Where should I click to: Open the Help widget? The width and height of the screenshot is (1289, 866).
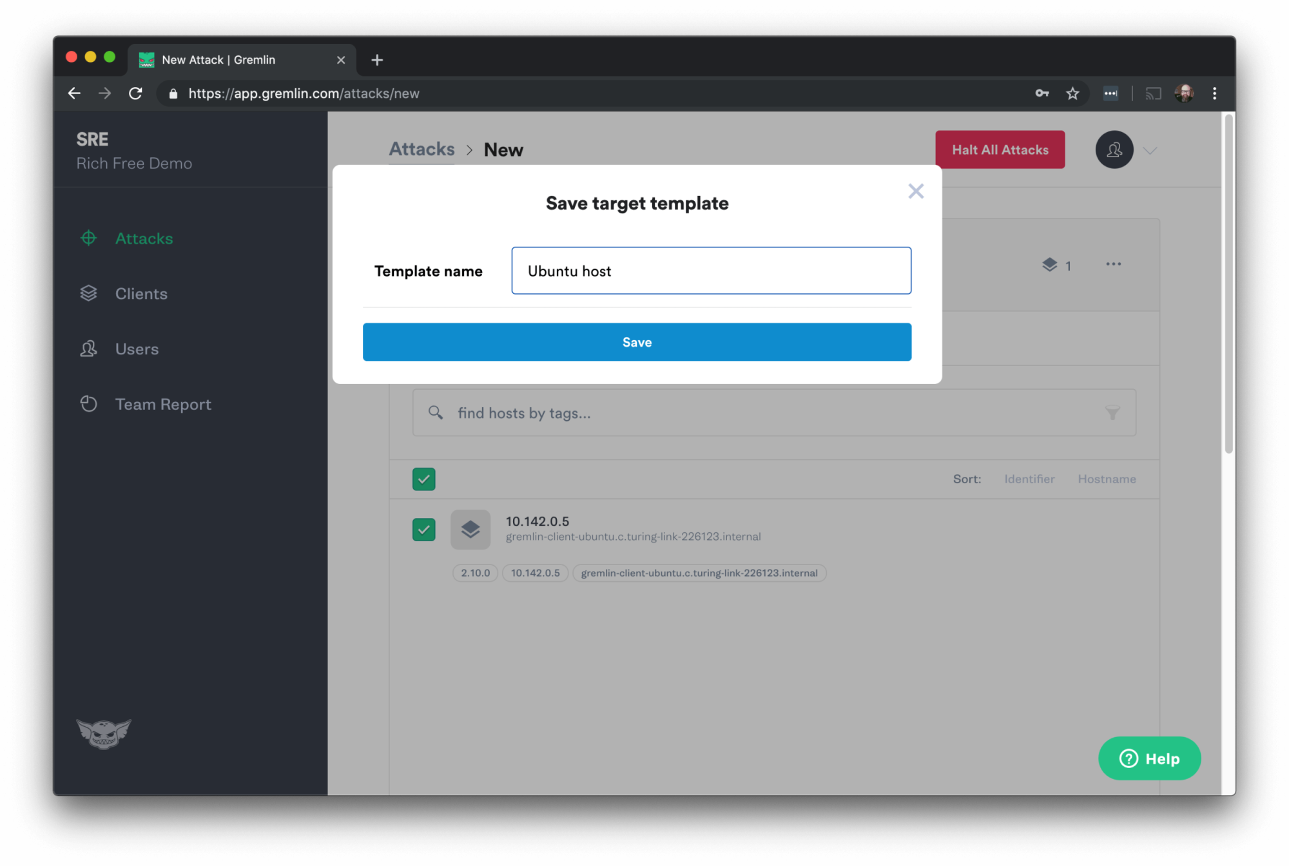pyautogui.click(x=1149, y=758)
